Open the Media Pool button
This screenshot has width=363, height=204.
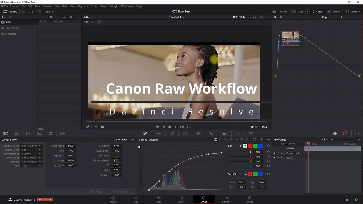47,12
